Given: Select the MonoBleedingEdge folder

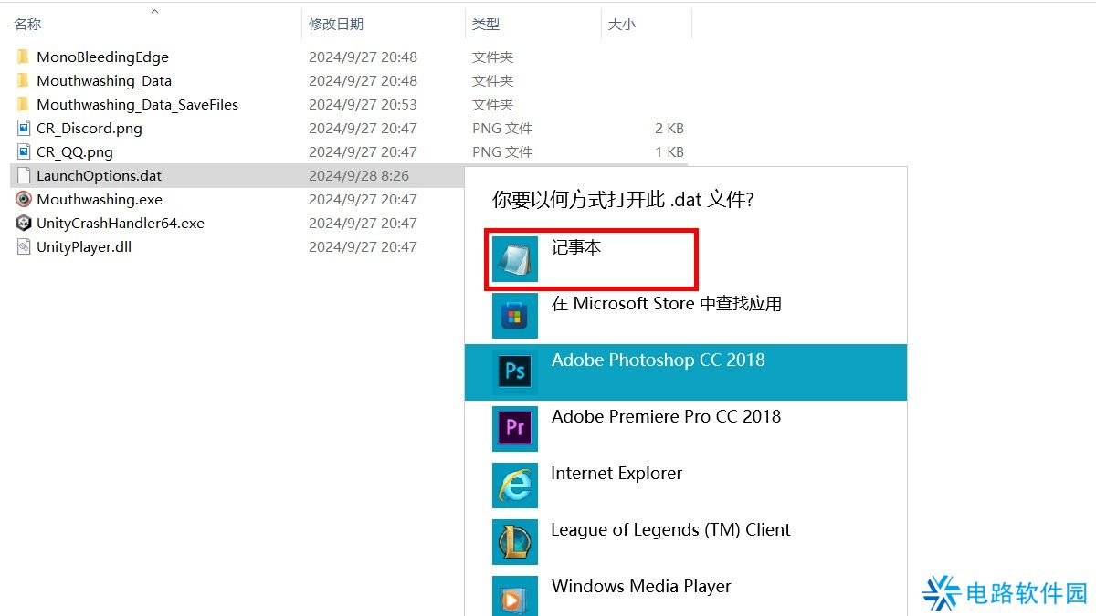Looking at the screenshot, I should click(x=102, y=57).
